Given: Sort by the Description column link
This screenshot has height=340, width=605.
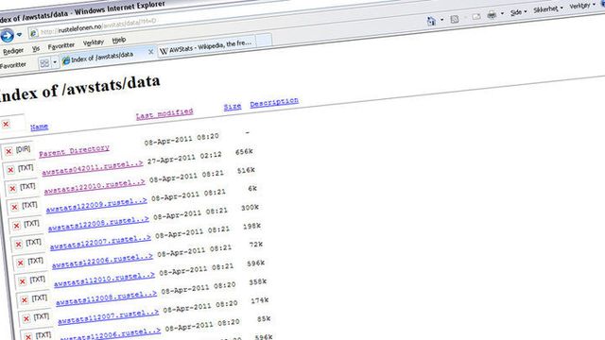Looking at the screenshot, I should tap(274, 103).
